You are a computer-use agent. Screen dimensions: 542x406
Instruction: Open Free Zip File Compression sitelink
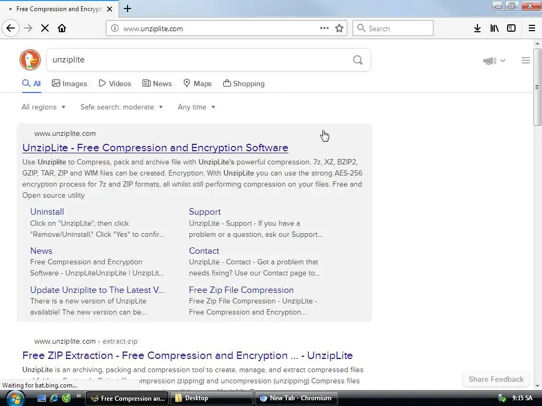click(x=241, y=290)
